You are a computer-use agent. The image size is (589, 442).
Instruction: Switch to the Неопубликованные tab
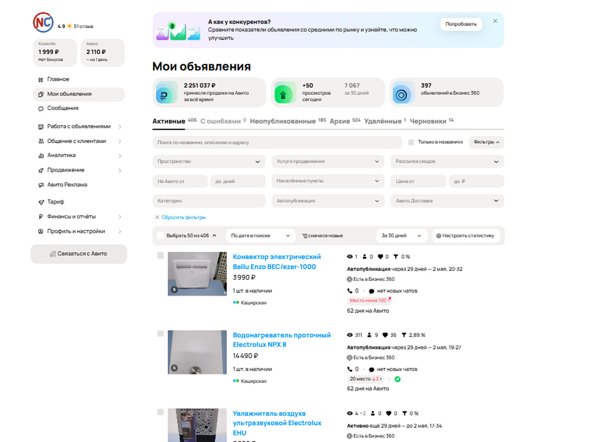[x=288, y=121]
